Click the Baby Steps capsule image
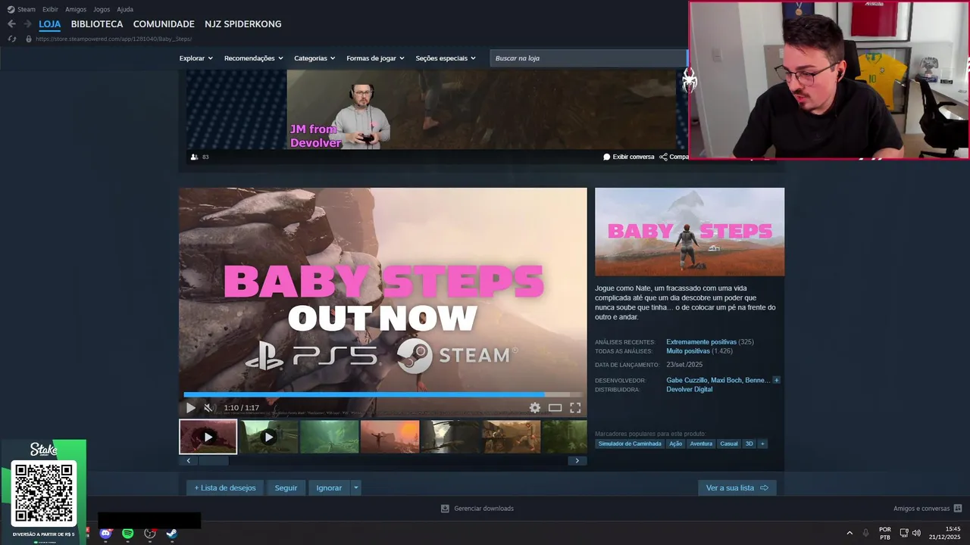970x545 pixels. click(690, 232)
